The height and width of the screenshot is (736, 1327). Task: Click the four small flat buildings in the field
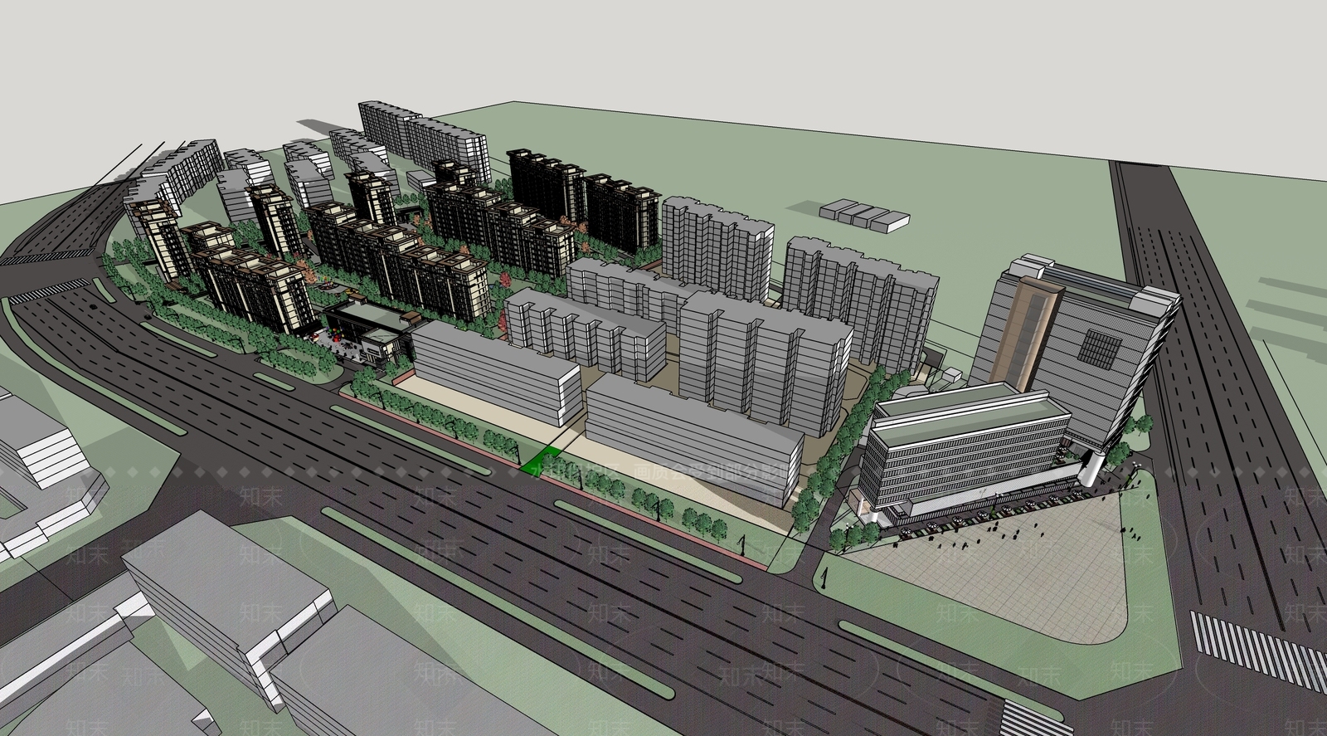[x=864, y=213]
